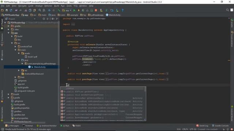This screenshot has height=131, width=234.
Task: Expand the res folder node
Action: (x=19, y=70)
